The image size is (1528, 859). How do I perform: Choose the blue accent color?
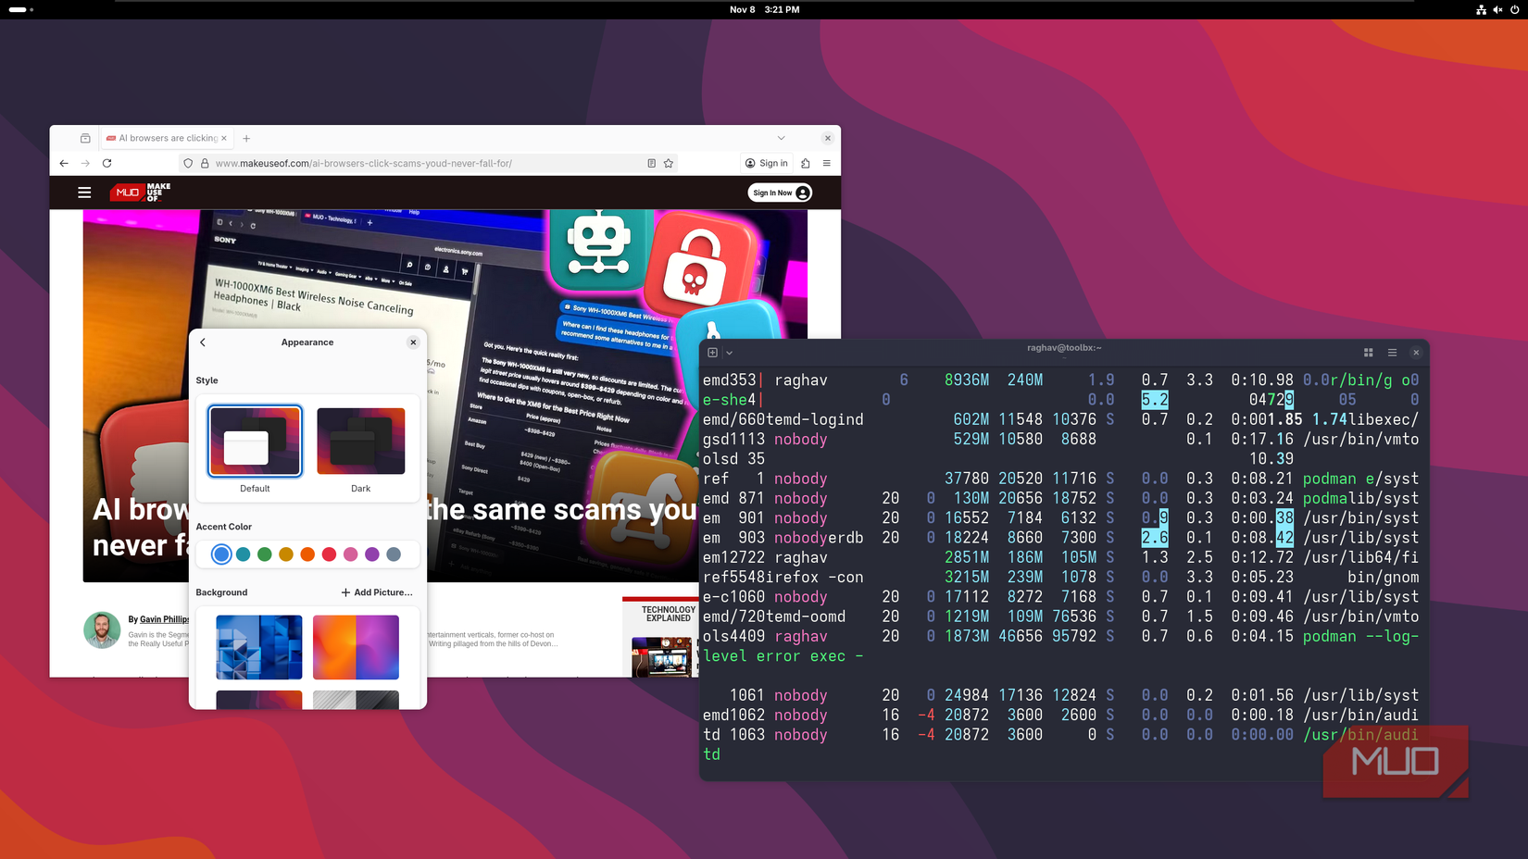[x=221, y=554]
